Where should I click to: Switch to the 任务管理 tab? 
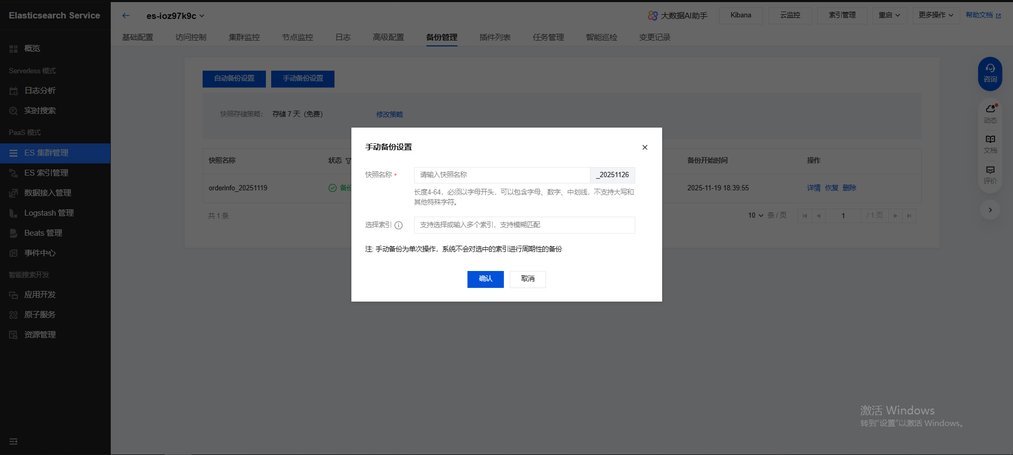coord(548,37)
